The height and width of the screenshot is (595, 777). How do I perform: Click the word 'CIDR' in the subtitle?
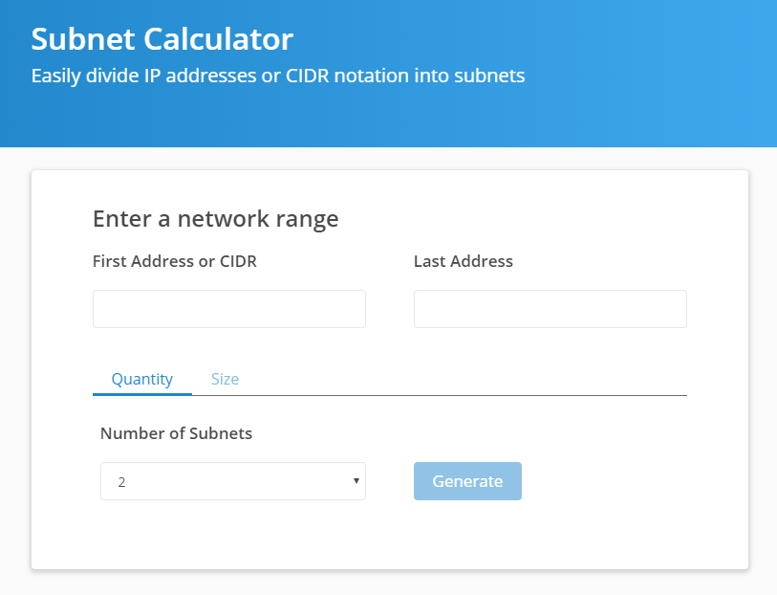pos(307,76)
